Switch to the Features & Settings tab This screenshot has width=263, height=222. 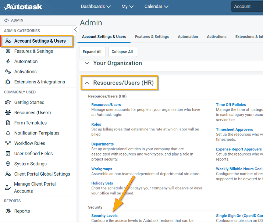152,37
